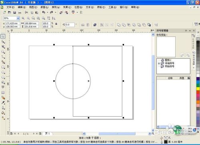Image resolution: width=200 pixels, height=145 pixels.
Task: Click the rotation angle input field
Action: click(70, 25)
